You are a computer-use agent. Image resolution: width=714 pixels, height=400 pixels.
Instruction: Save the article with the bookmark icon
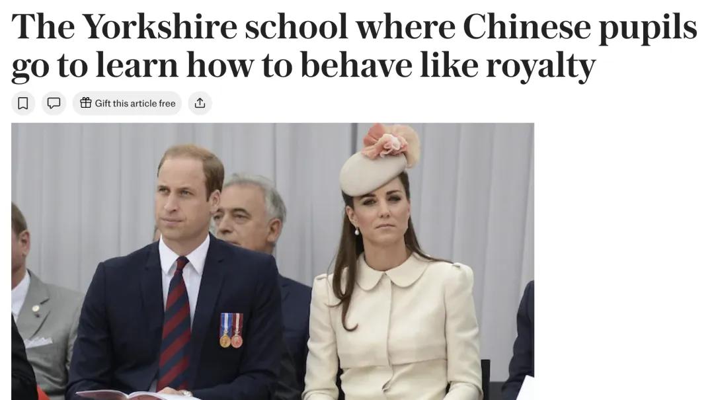coord(22,103)
